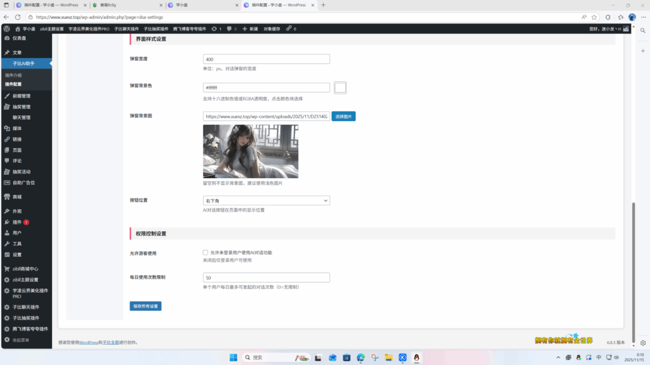The width and height of the screenshot is (650, 365).
Task: Click the 选择图片 button for background image
Action: [x=343, y=116]
